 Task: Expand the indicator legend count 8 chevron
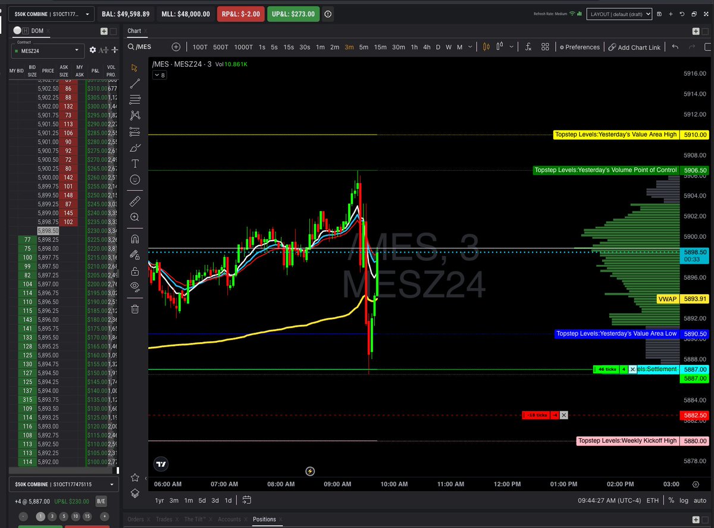[x=159, y=75]
